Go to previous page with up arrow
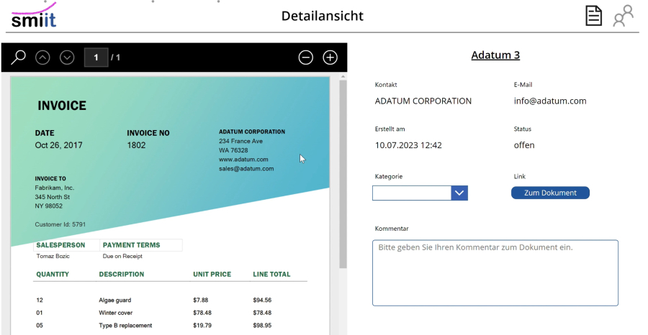 42,58
